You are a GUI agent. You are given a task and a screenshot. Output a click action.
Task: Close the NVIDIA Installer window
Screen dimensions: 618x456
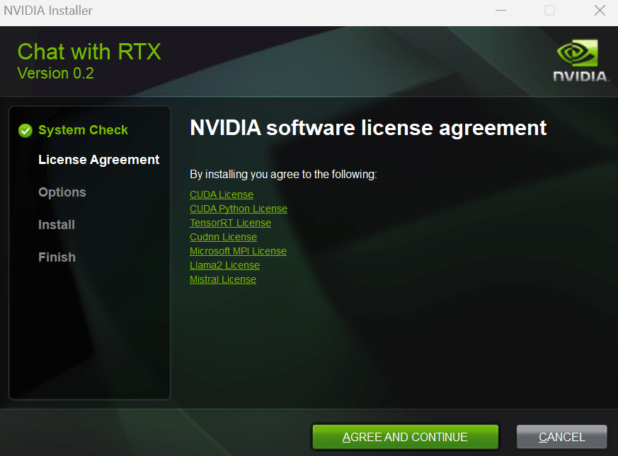point(600,11)
